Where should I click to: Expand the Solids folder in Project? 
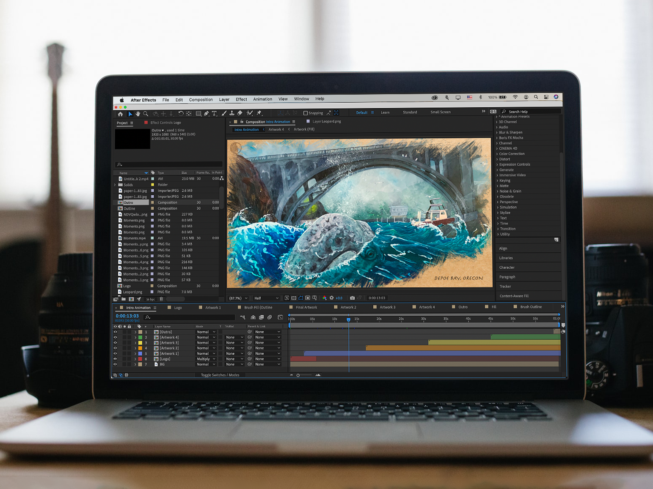point(115,185)
